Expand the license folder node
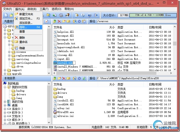Image resolution: width=180 pixels, height=132 pixels. click(9, 52)
